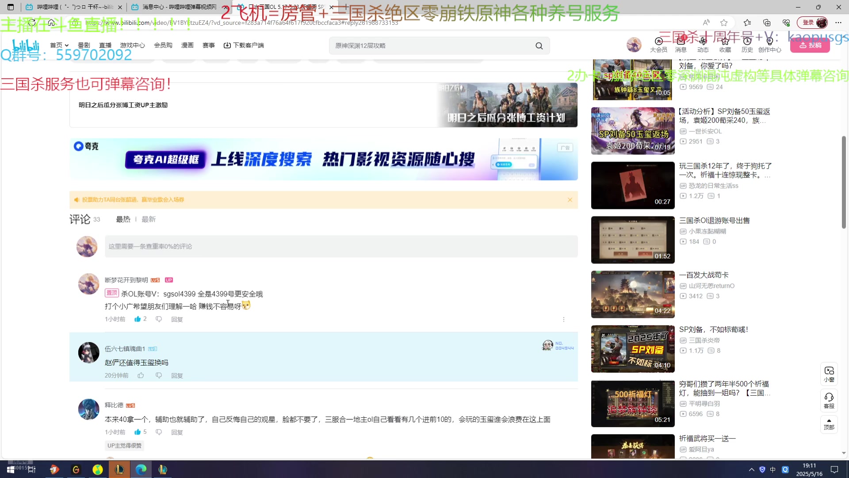This screenshot has height=478, width=849.
Task: Reply to the pinned comment
Action: coord(177,320)
